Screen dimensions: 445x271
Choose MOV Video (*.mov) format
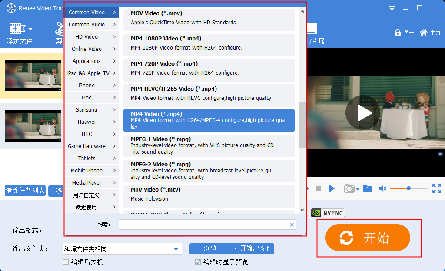click(x=209, y=20)
